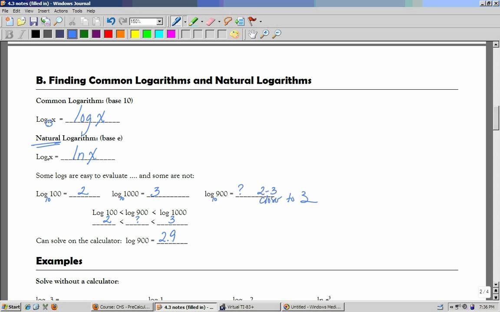Image resolution: width=500 pixels, height=312 pixels.
Task: Pick the navy blue color swatch
Action: (60, 34)
